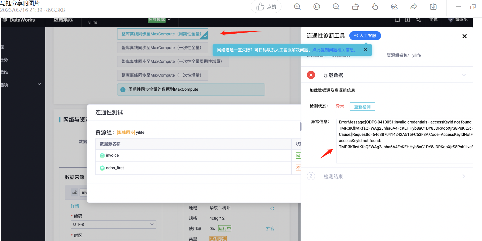The height and width of the screenshot is (241, 482).
Task: Click the 运行中 status tag
Action: point(225,228)
